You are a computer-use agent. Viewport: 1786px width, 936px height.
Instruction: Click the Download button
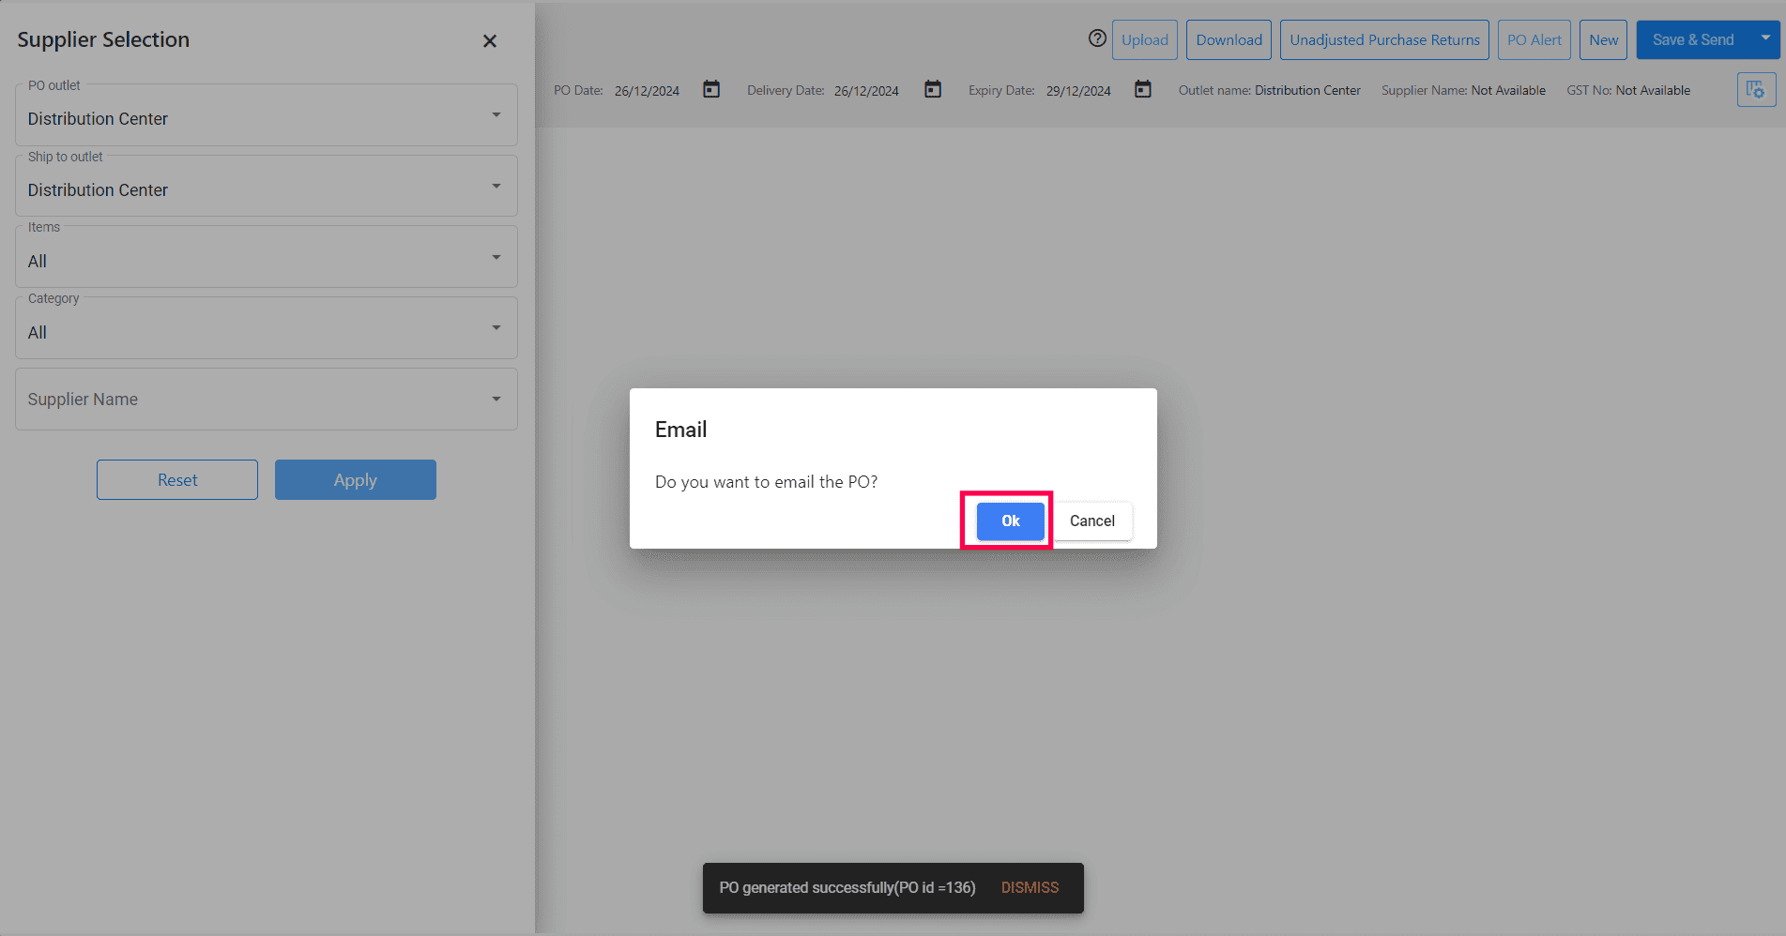(1229, 40)
